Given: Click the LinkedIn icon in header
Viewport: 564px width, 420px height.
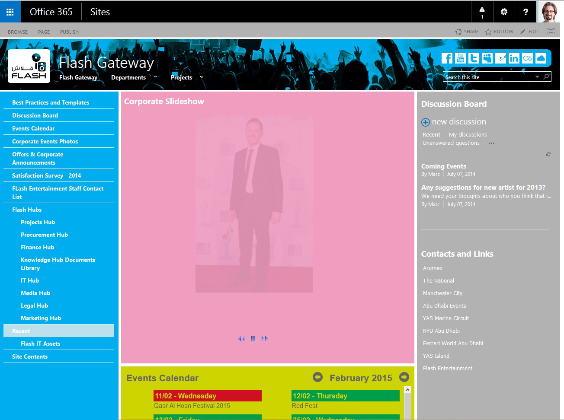Looking at the screenshot, I should (x=514, y=58).
